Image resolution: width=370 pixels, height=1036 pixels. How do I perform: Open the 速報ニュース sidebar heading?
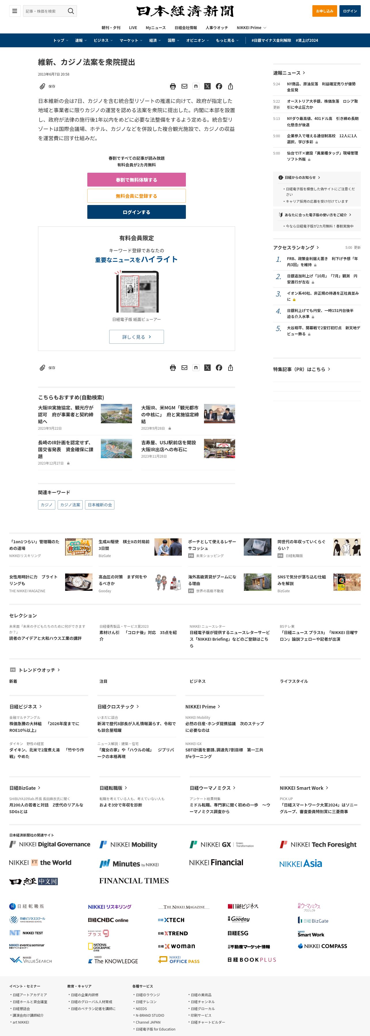[x=289, y=73]
